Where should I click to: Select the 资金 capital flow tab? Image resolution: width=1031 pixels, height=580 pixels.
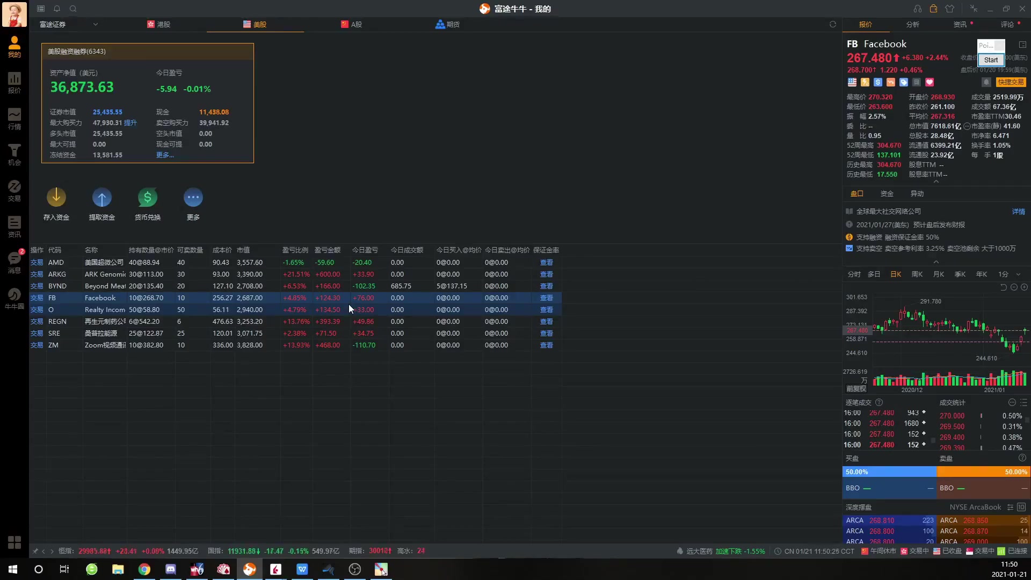tap(887, 193)
